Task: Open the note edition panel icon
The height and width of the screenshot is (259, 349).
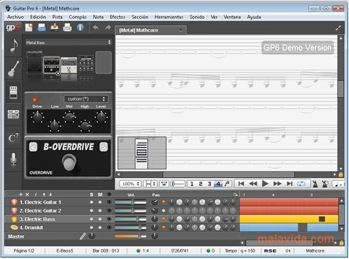Action: [x=14, y=45]
